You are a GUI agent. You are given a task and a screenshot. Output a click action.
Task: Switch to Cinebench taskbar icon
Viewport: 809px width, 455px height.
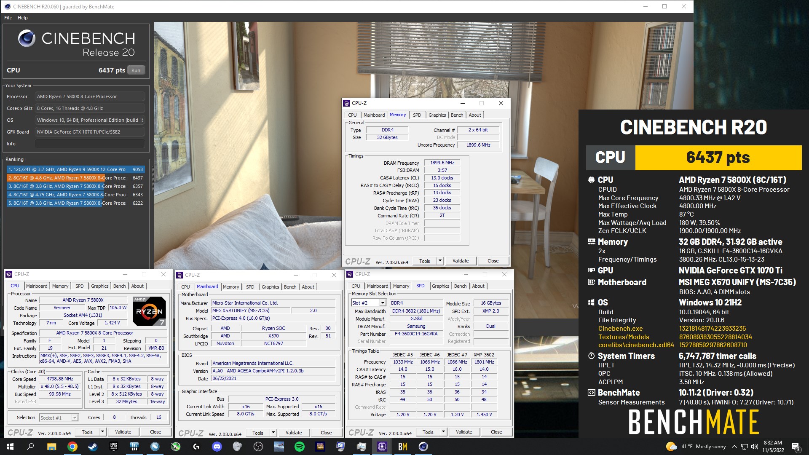pyautogui.click(x=423, y=447)
